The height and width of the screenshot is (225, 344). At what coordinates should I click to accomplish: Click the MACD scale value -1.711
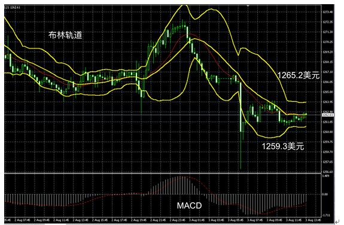coord(325,215)
